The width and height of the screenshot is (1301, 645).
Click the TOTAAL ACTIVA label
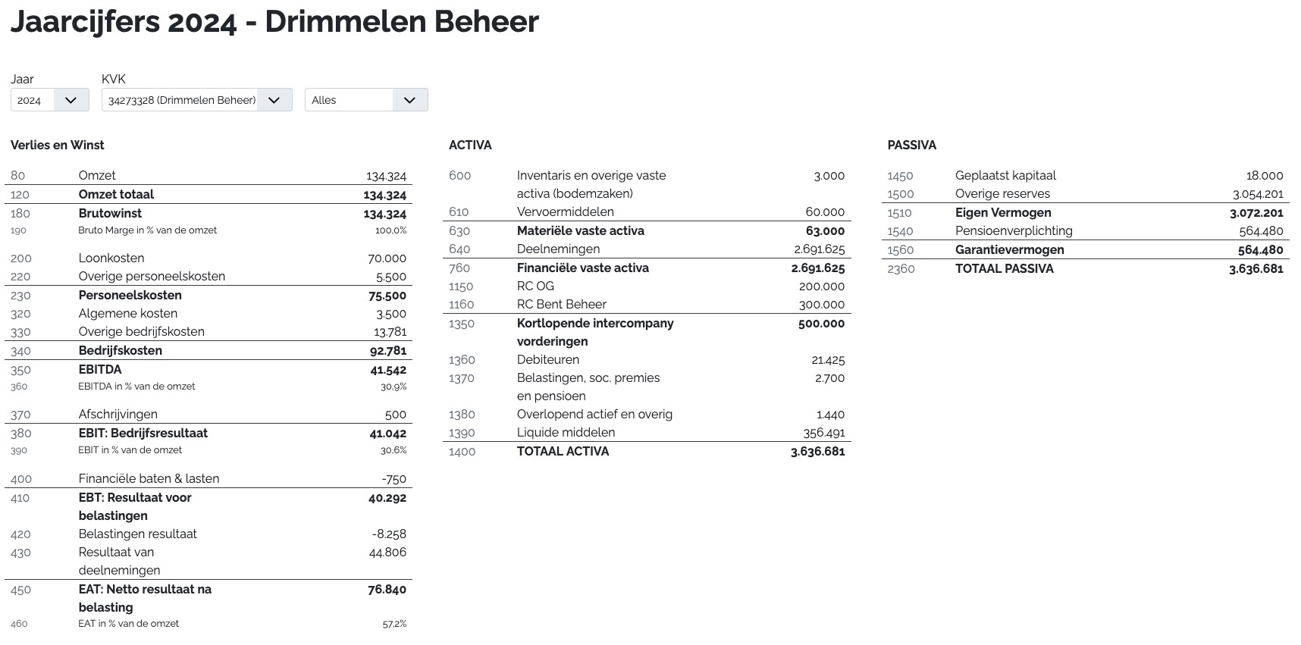tap(563, 451)
